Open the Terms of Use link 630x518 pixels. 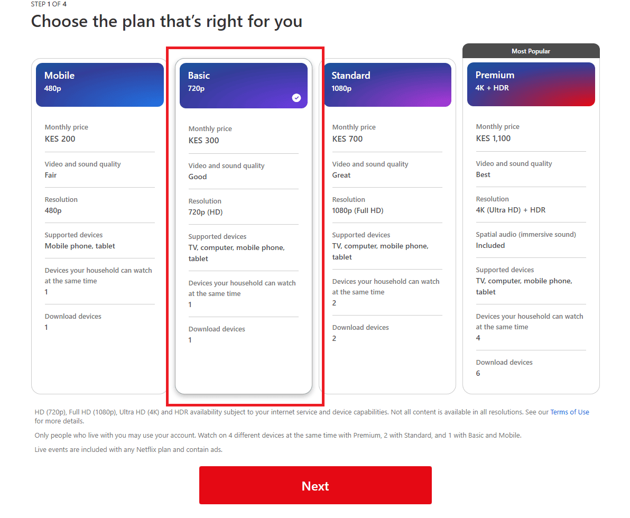(569, 412)
